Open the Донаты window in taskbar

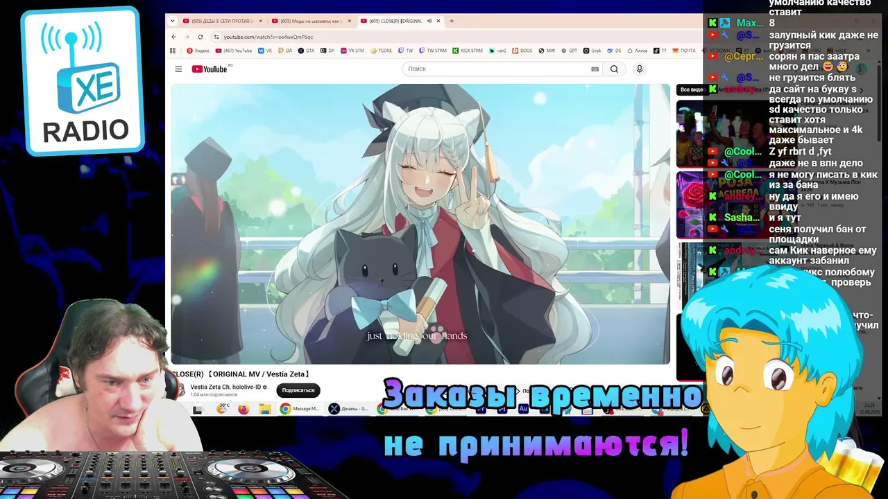349,410
